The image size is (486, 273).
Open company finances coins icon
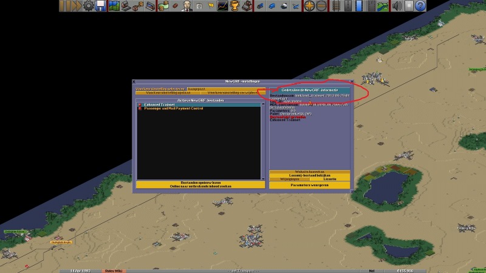pos(163,6)
